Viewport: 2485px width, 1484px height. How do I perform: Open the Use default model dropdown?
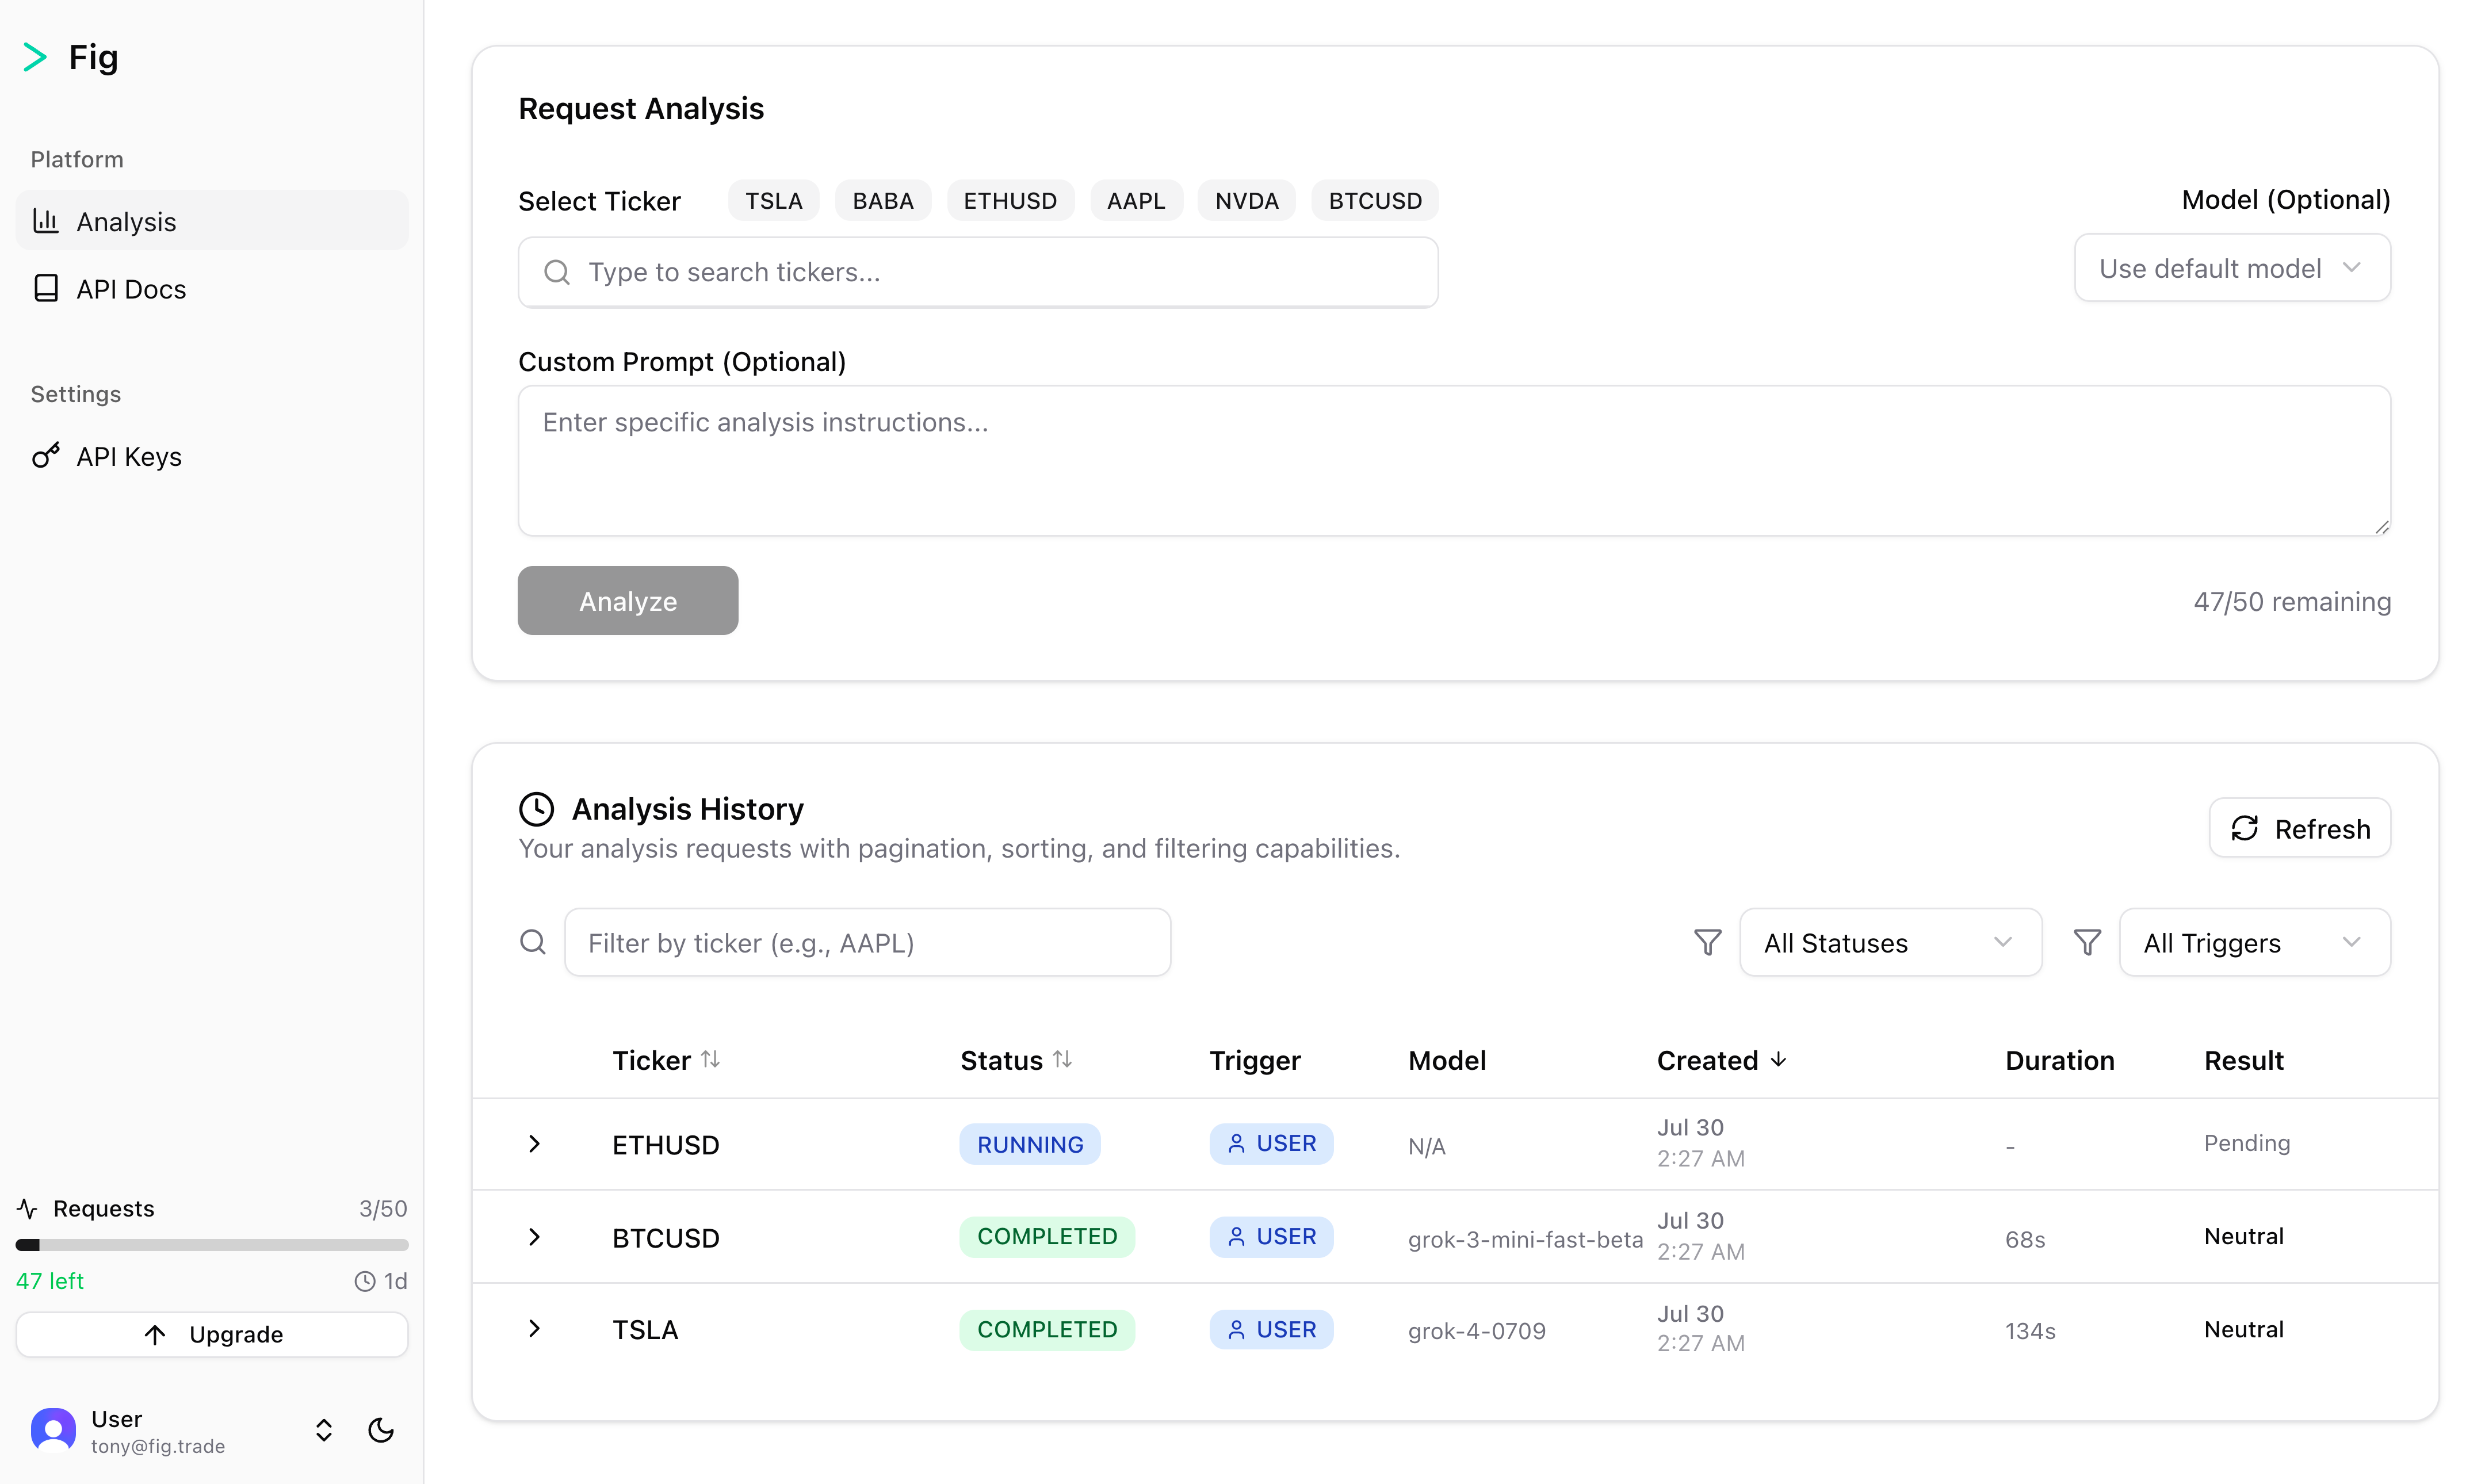pyautogui.click(x=2232, y=268)
